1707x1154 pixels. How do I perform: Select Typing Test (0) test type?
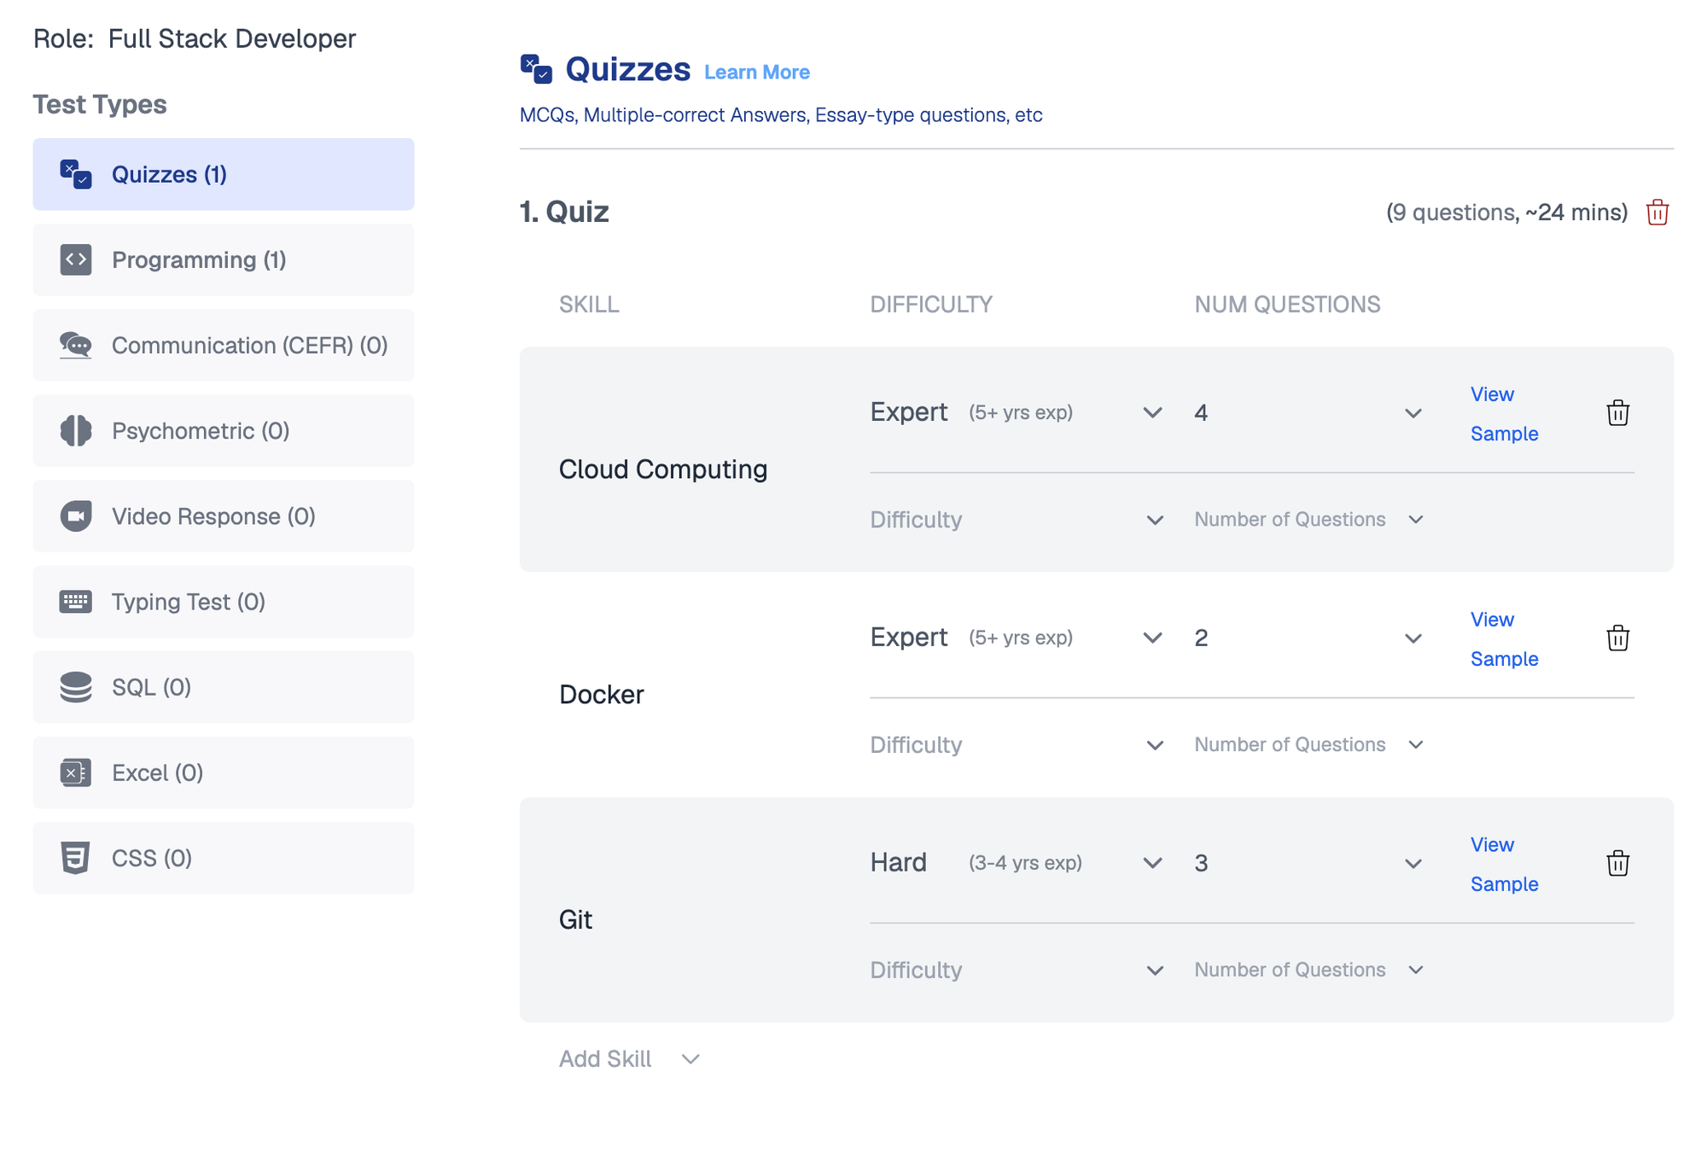(x=224, y=601)
